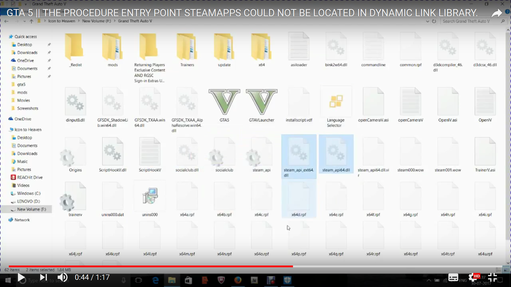Click Icon to Heaven breadcrumb
Image resolution: width=511 pixels, height=287 pixels.
[x=62, y=21]
